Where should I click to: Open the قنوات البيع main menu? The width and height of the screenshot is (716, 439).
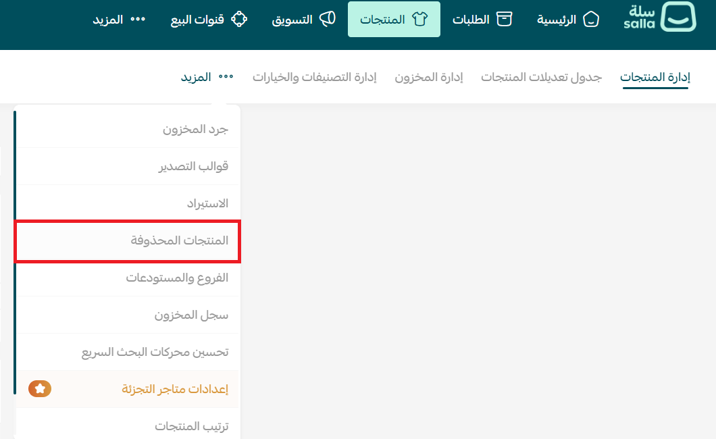tap(209, 19)
